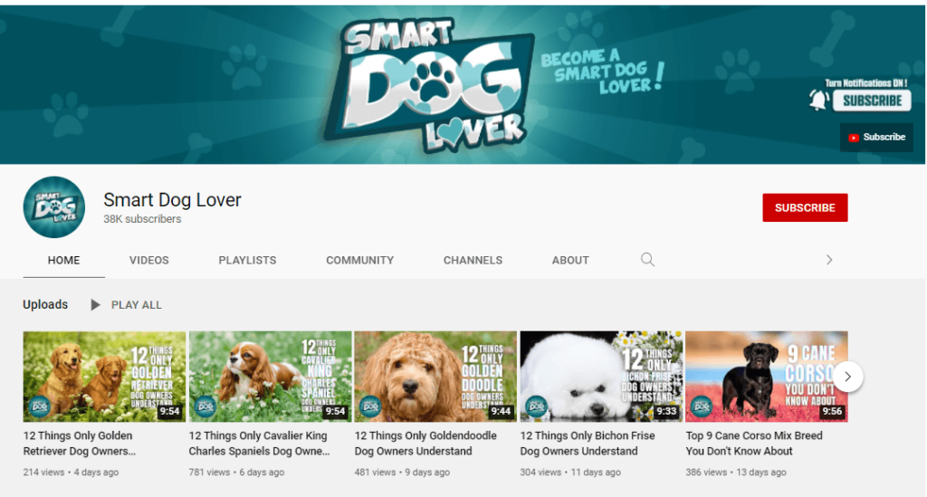Open the ABOUT tab
This screenshot has width=927, height=497.
tap(570, 260)
